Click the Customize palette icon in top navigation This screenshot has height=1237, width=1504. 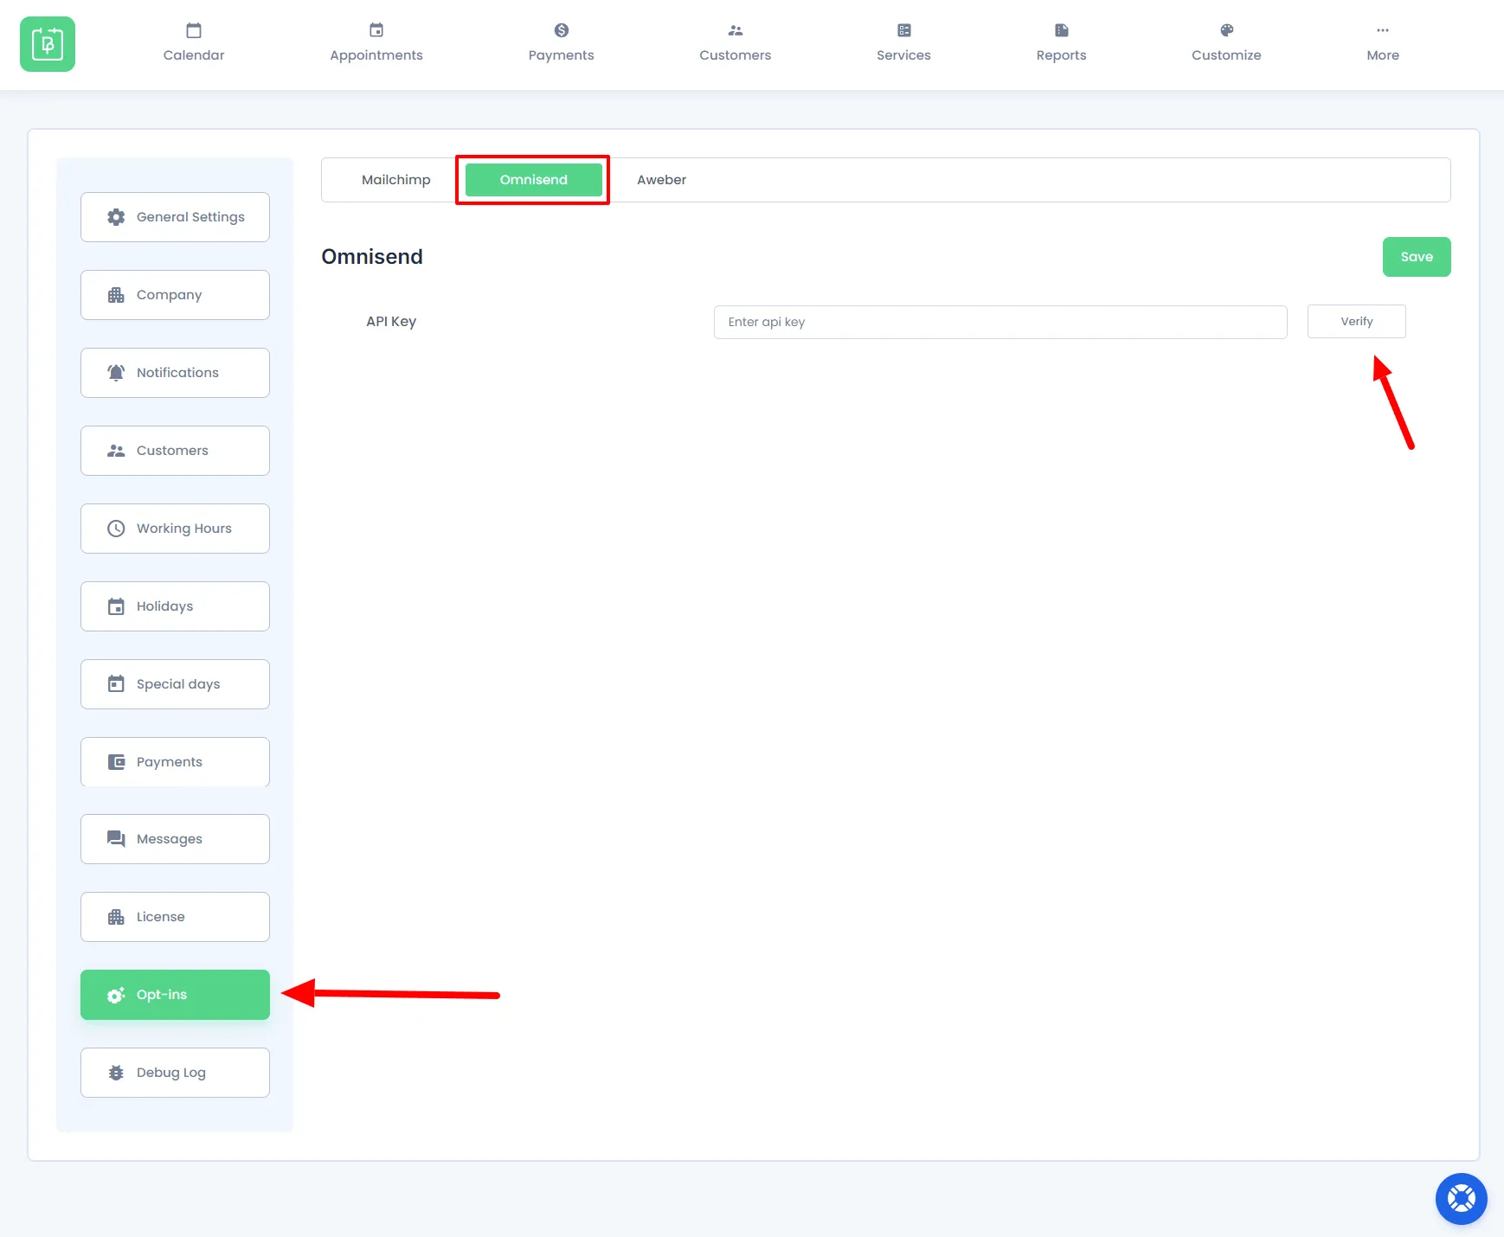tap(1227, 30)
